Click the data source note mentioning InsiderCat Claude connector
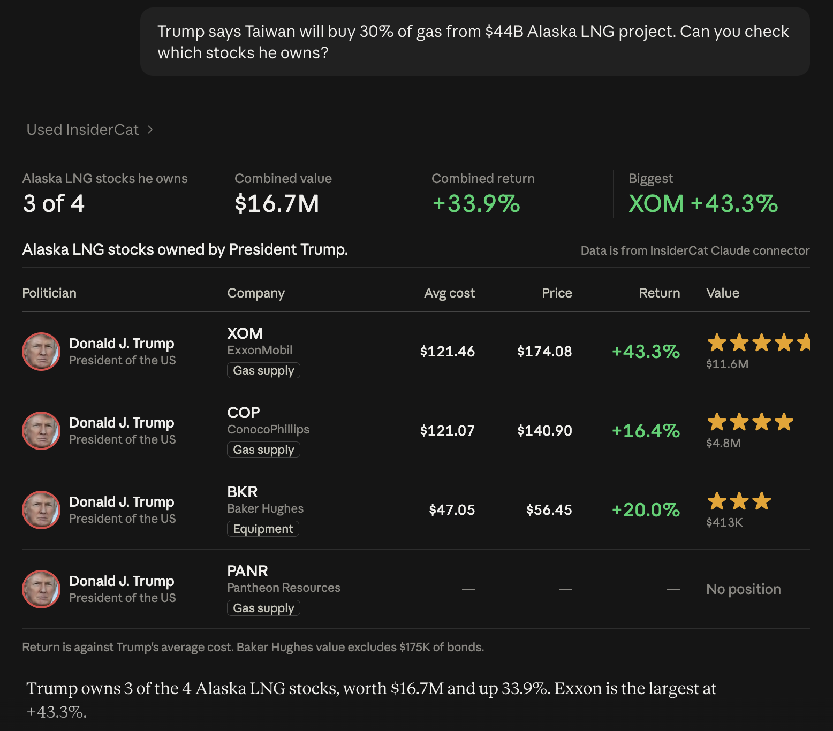Image resolution: width=833 pixels, height=731 pixels. (x=695, y=250)
